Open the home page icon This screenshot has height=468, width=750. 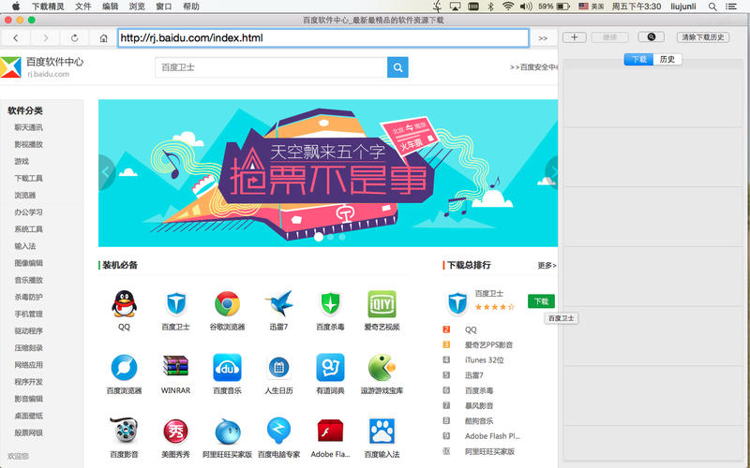coord(103,37)
